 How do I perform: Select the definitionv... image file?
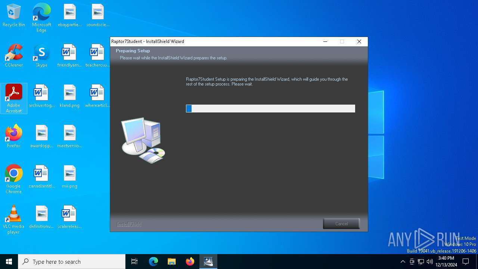click(x=41, y=217)
